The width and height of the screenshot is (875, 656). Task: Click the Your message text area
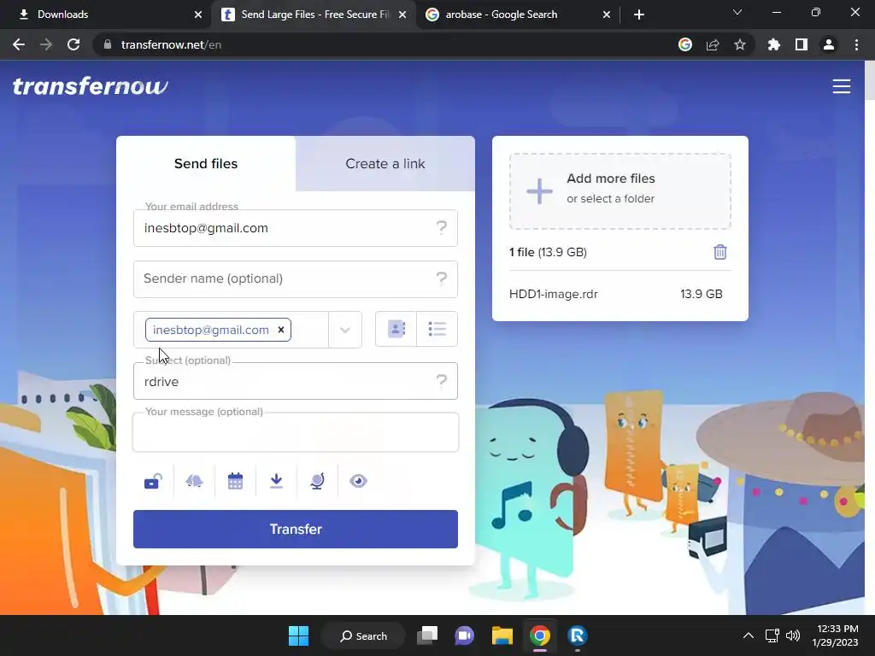tap(295, 432)
